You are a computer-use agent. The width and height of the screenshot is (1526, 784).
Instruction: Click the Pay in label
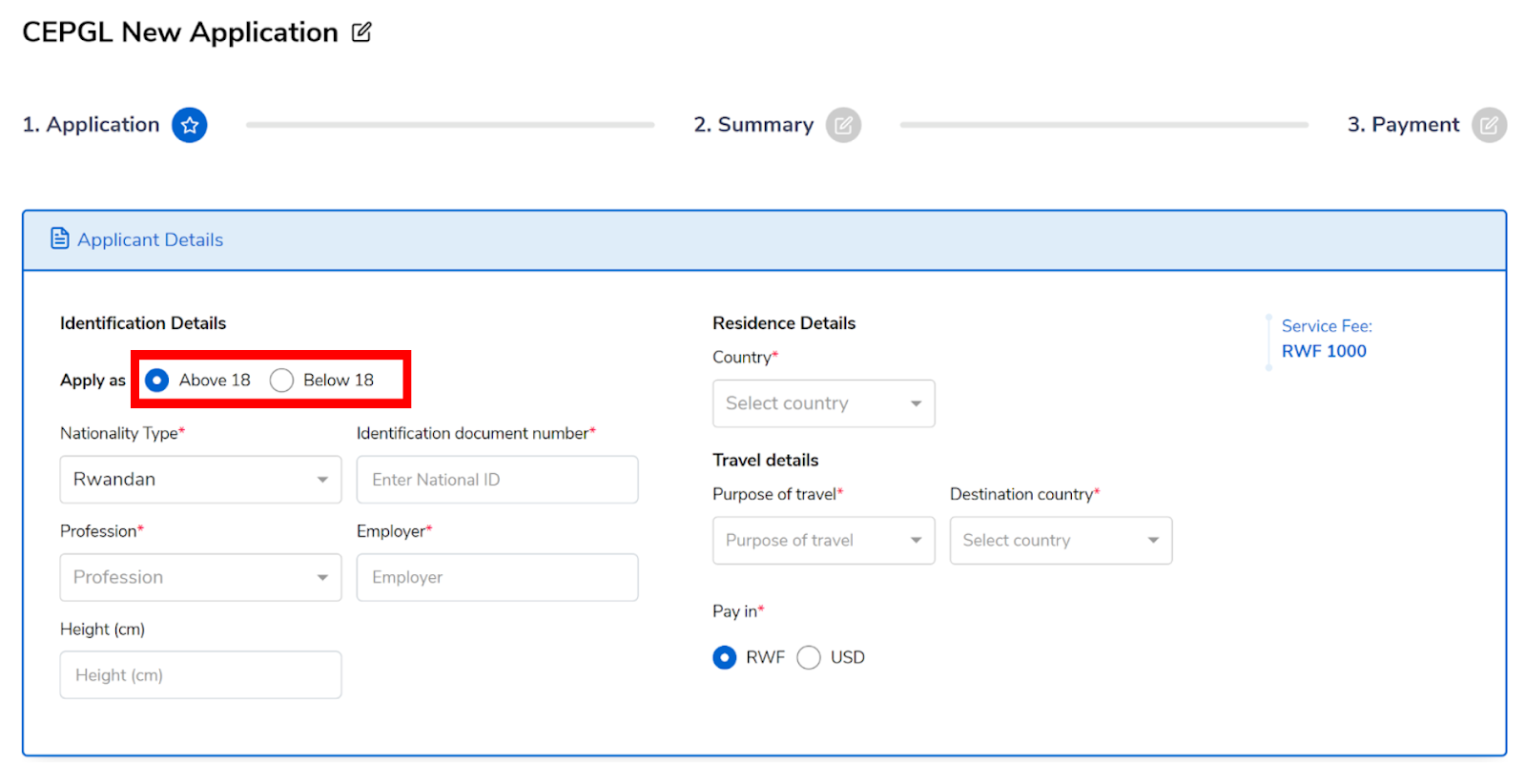point(738,611)
